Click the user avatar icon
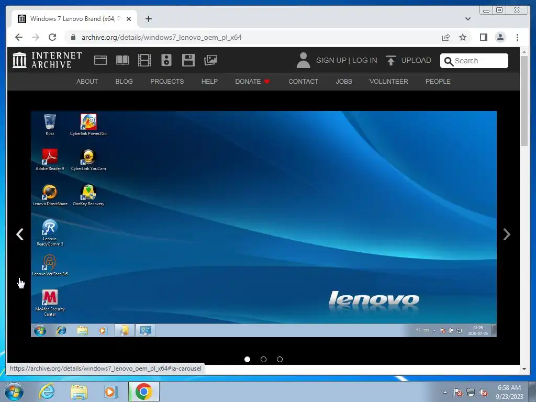The height and width of the screenshot is (402, 536). point(303,60)
